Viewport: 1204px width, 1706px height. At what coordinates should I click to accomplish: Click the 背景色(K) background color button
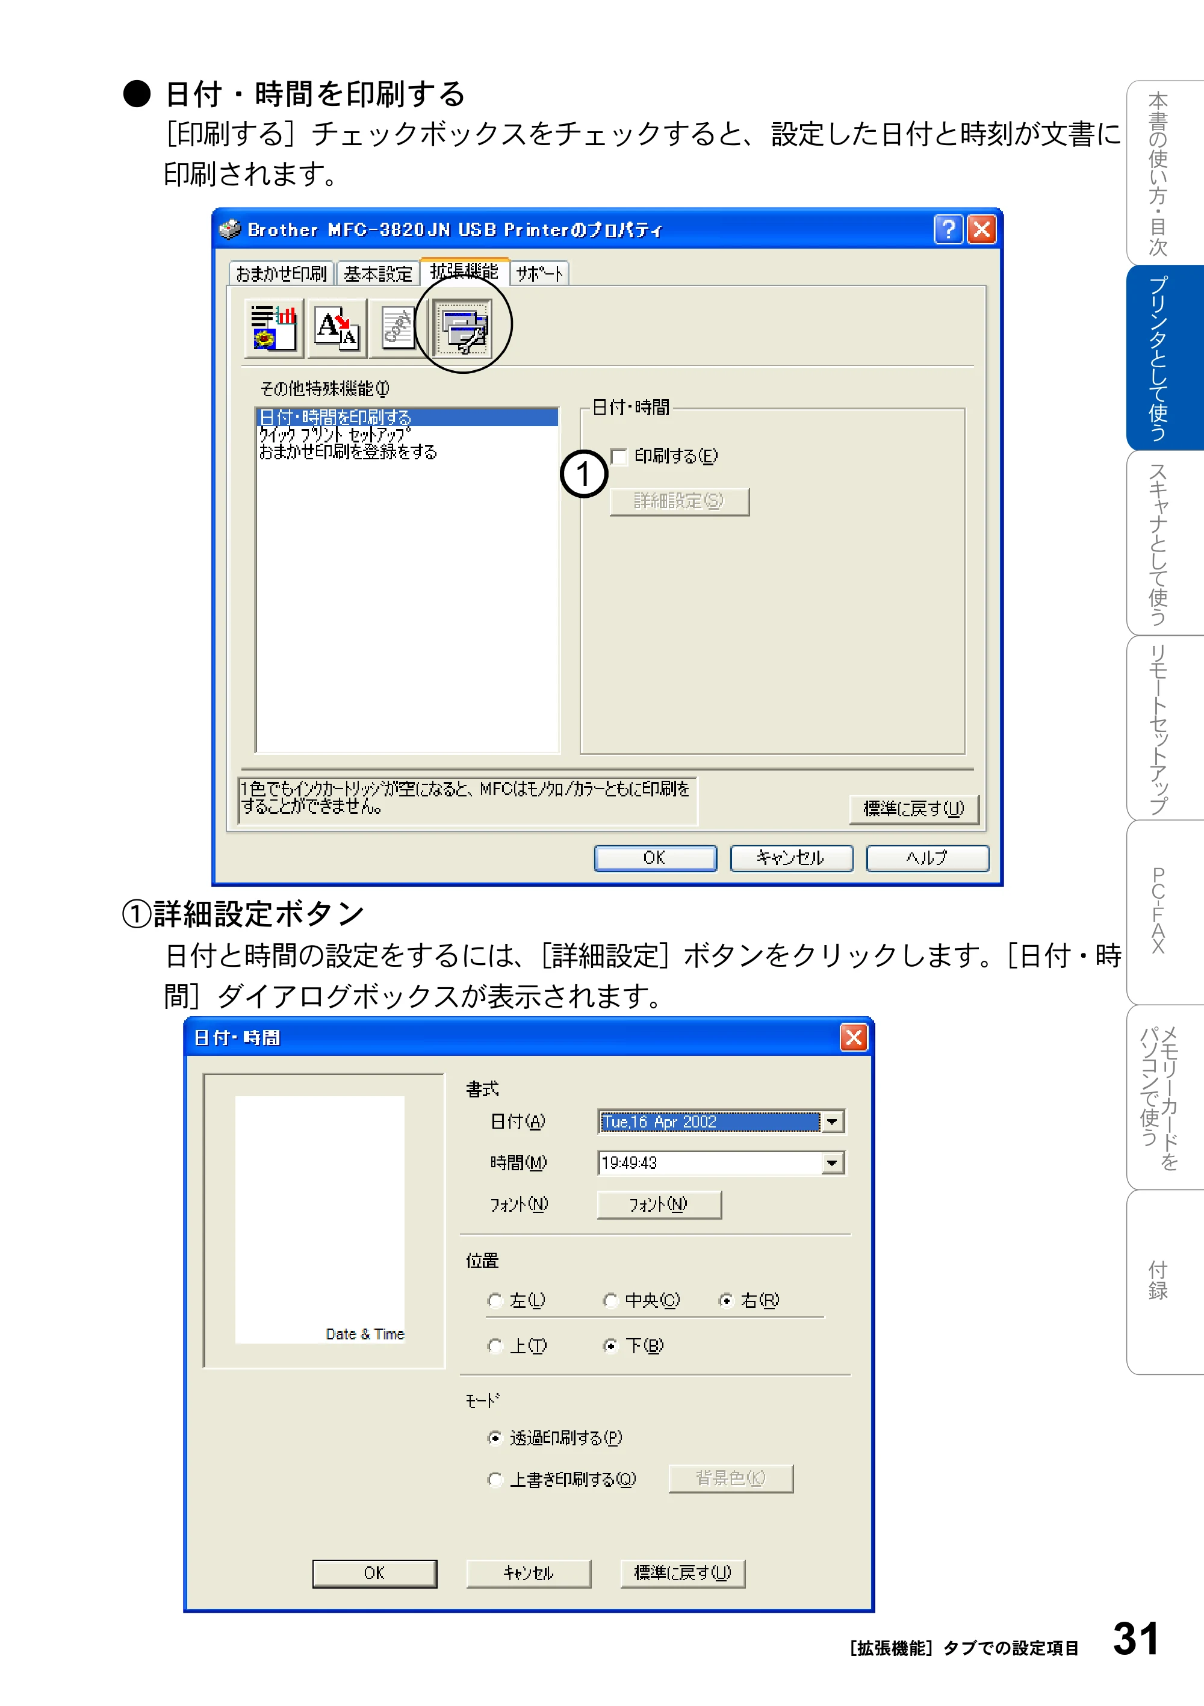(x=731, y=1478)
